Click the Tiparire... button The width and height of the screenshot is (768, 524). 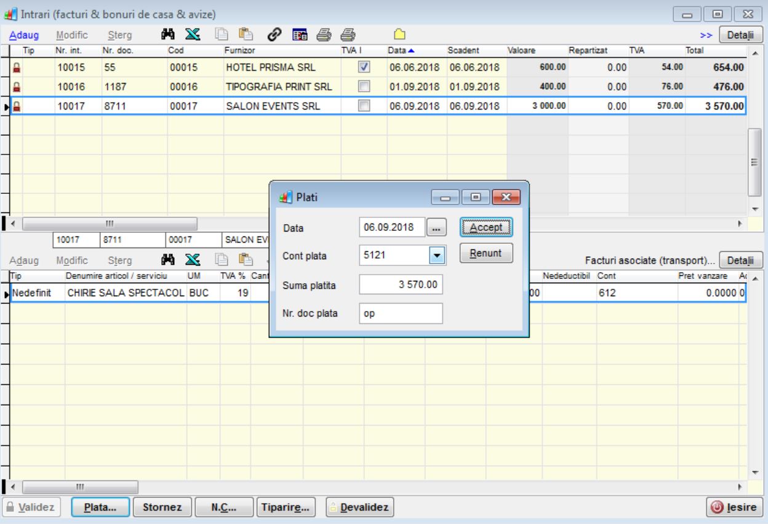coord(285,508)
